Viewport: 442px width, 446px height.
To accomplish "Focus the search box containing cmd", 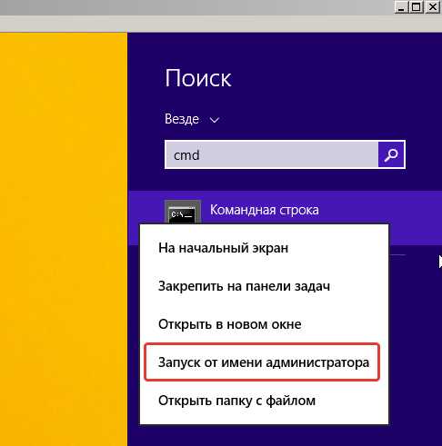I will pyautogui.click(x=271, y=154).
